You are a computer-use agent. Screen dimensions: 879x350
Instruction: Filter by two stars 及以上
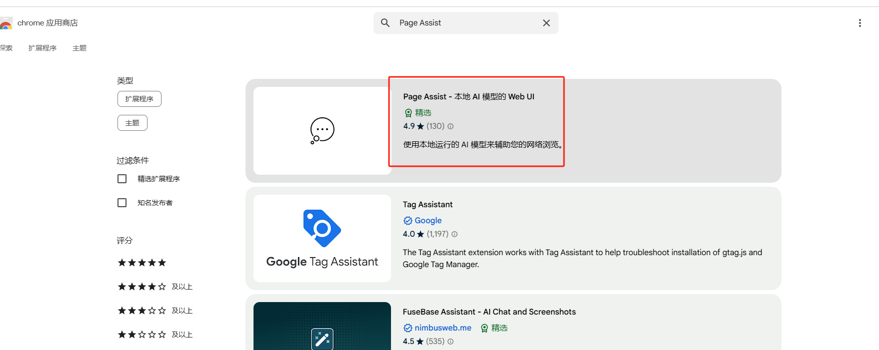pyautogui.click(x=155, y=335)
